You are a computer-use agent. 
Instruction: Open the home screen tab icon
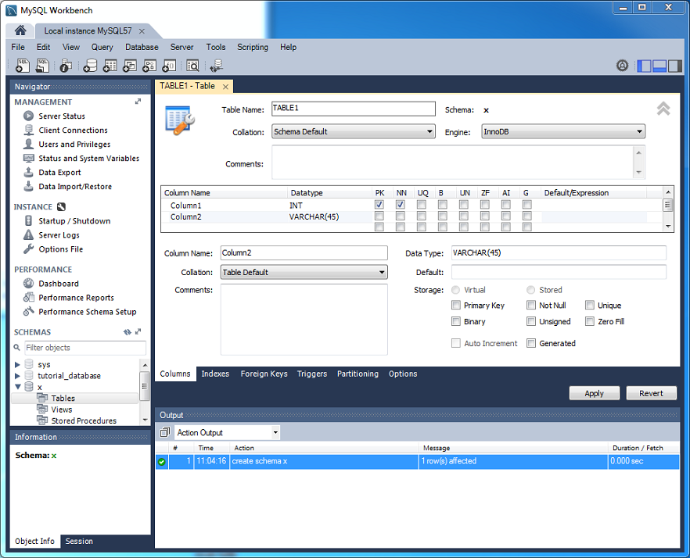(x=20, y=30)
